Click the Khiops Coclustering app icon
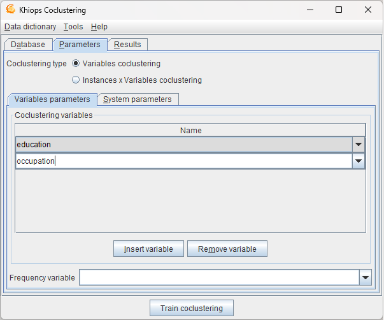Viewport: 384px width, 320px height. 11,10
